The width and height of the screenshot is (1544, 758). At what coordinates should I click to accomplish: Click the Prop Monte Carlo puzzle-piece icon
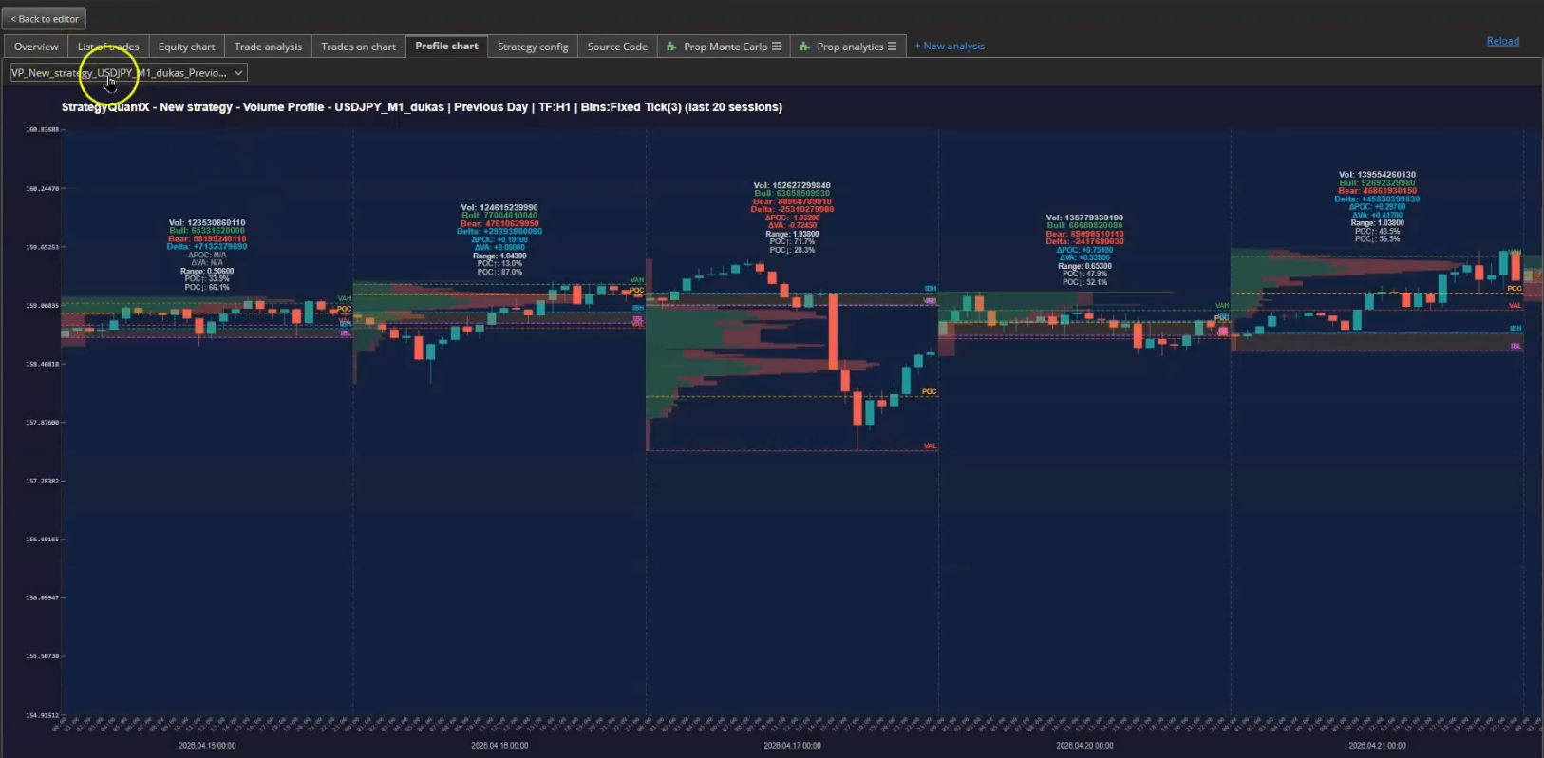click(671, 47)
